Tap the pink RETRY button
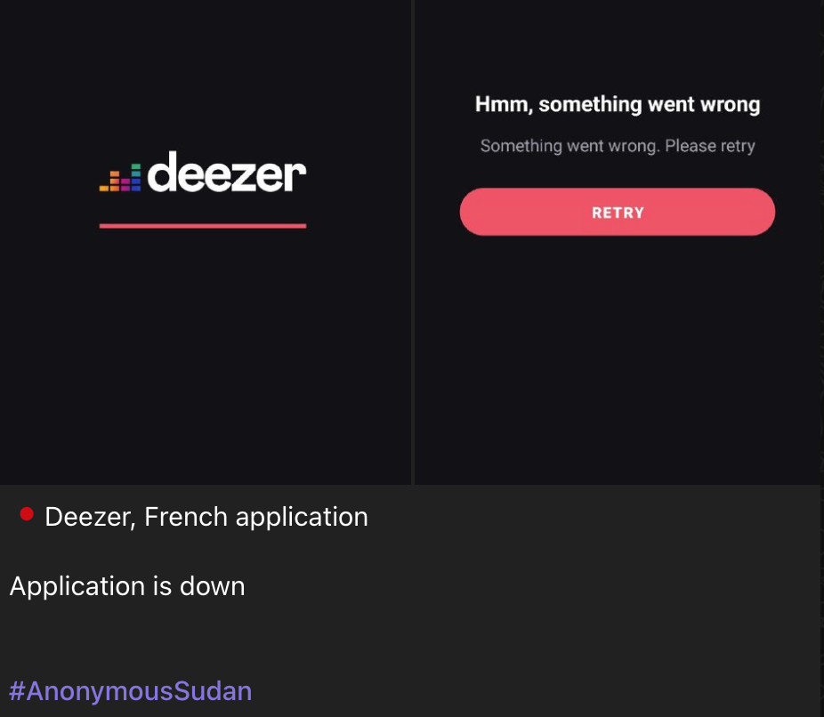This screenshot has height=717, width=824. point(618,212)
